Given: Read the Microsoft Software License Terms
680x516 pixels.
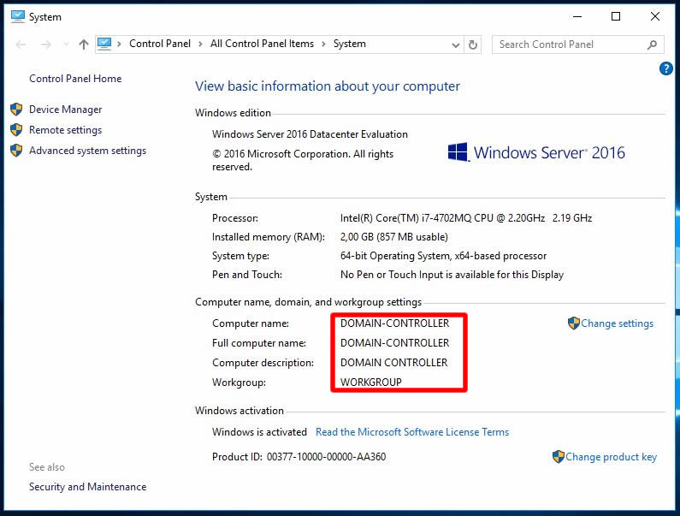Looking at the screenshot, I should coord(412,432).
